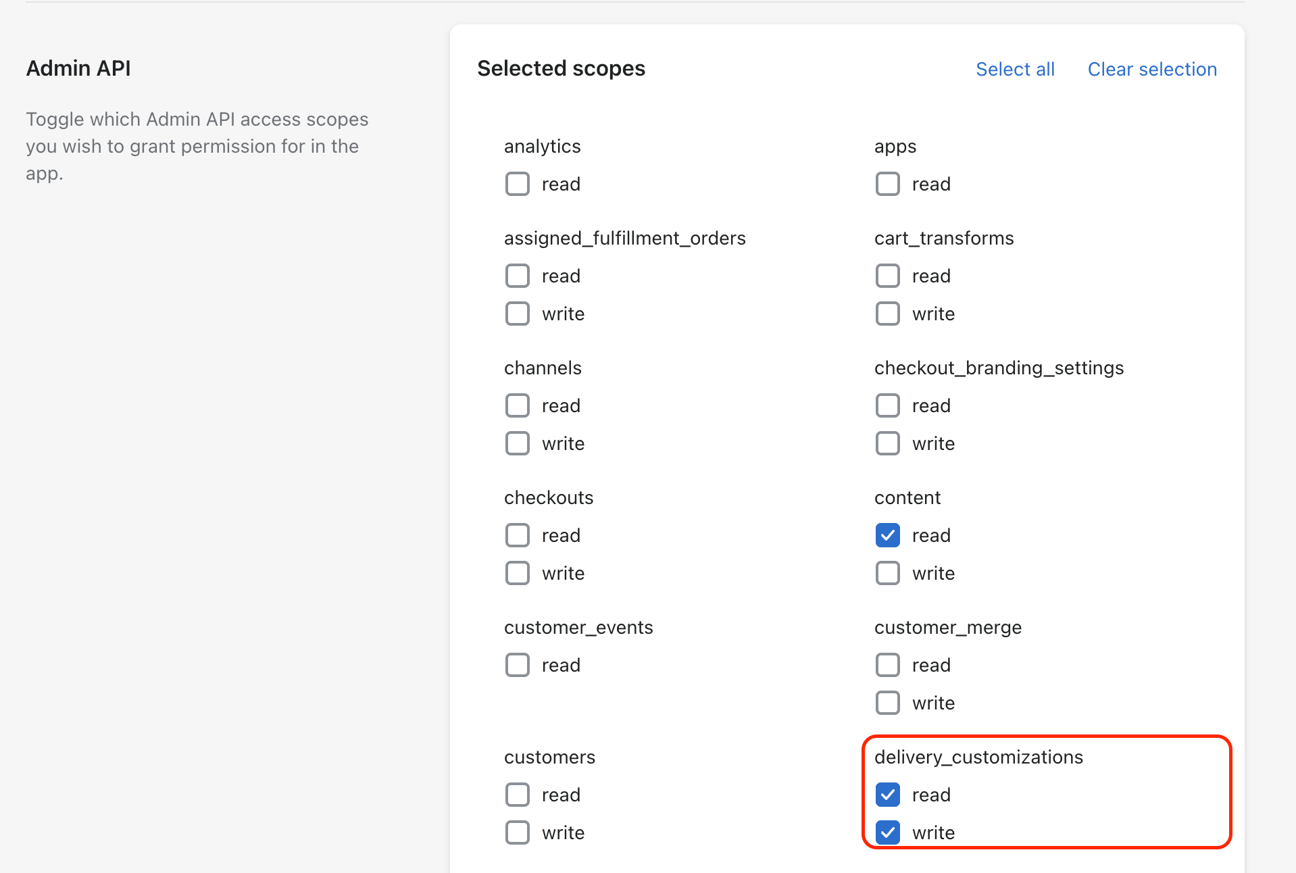Viewport: 1296px width, 873px height.
Task: Enable channels write scope
Action: tap(518, 443)
